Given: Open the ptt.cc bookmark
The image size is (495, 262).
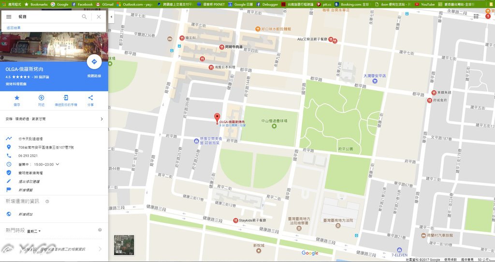Looking at the screenshot, I should tap(324, 4).
